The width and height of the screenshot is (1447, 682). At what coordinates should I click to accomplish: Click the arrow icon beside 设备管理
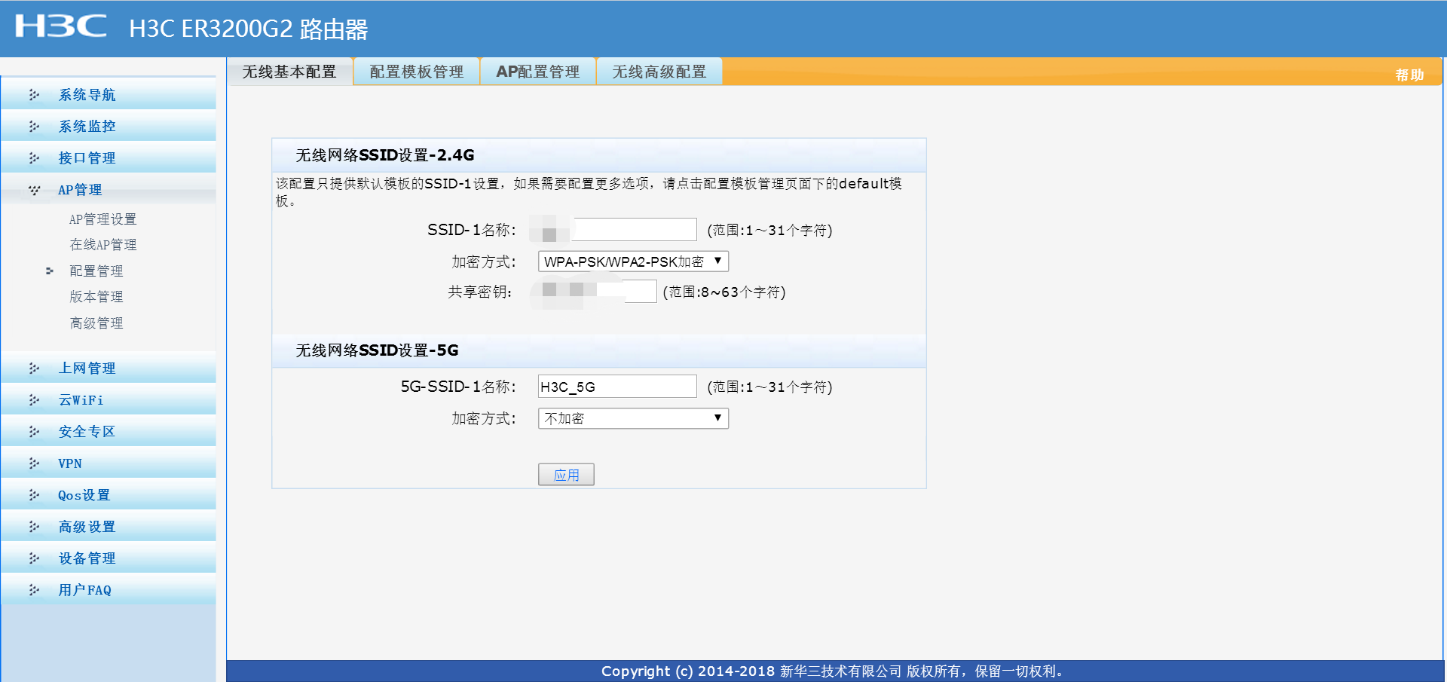(x=34, y=558)
